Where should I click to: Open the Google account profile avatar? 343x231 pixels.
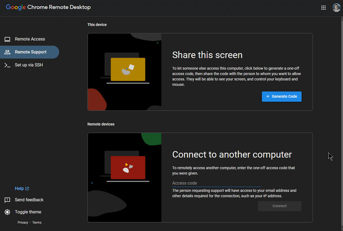pos(336,8)
